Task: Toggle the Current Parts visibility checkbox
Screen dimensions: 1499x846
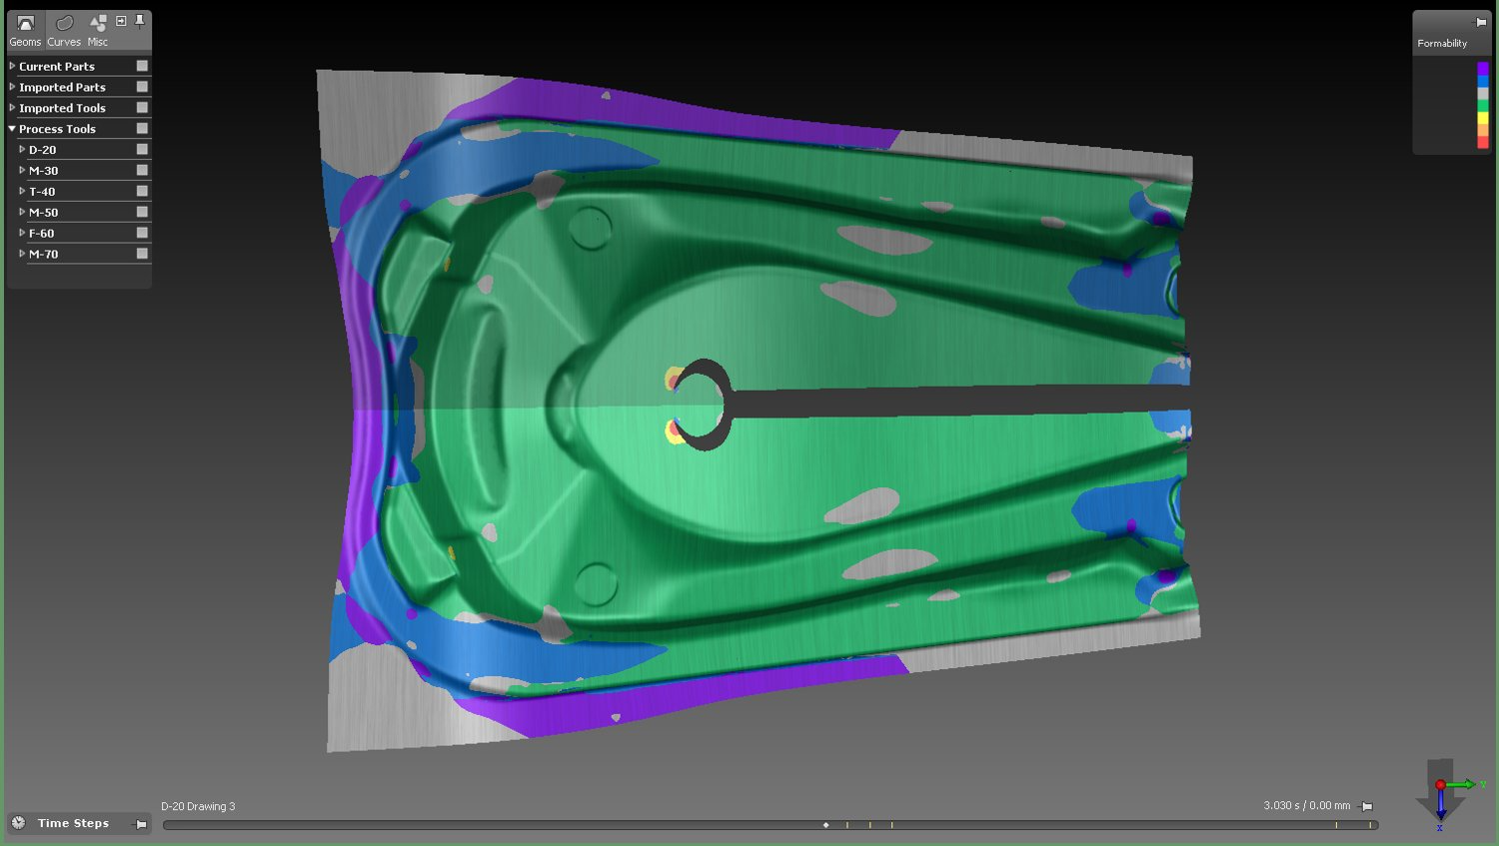Action: 142,66
